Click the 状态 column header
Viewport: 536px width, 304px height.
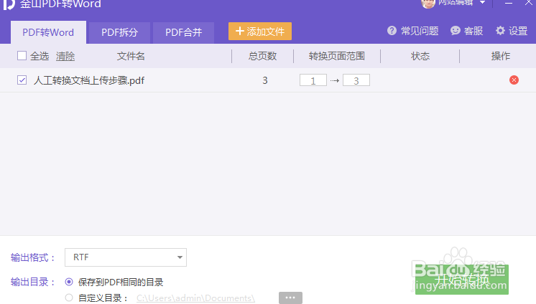click(x=420, y=56)
